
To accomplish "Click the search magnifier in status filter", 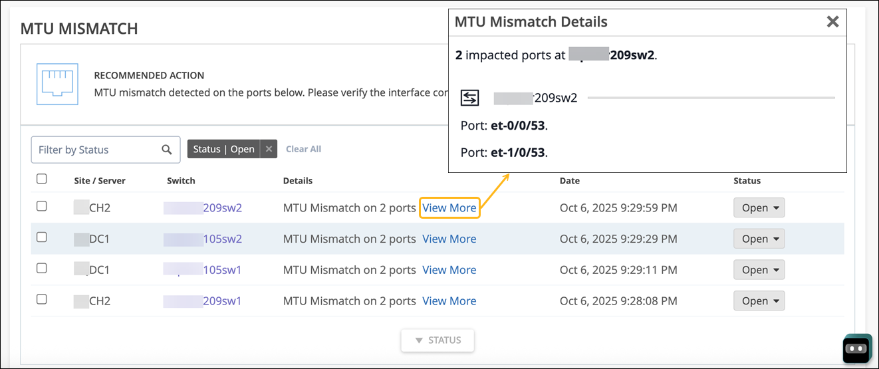I will coord(167,150).
